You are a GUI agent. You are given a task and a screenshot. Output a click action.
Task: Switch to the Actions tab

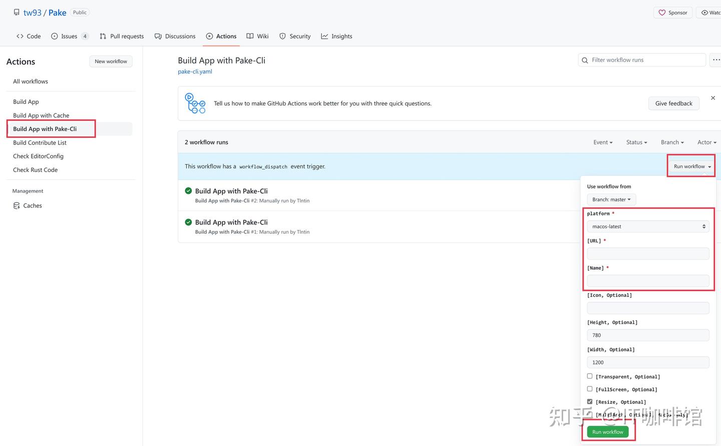click(221, 36)
